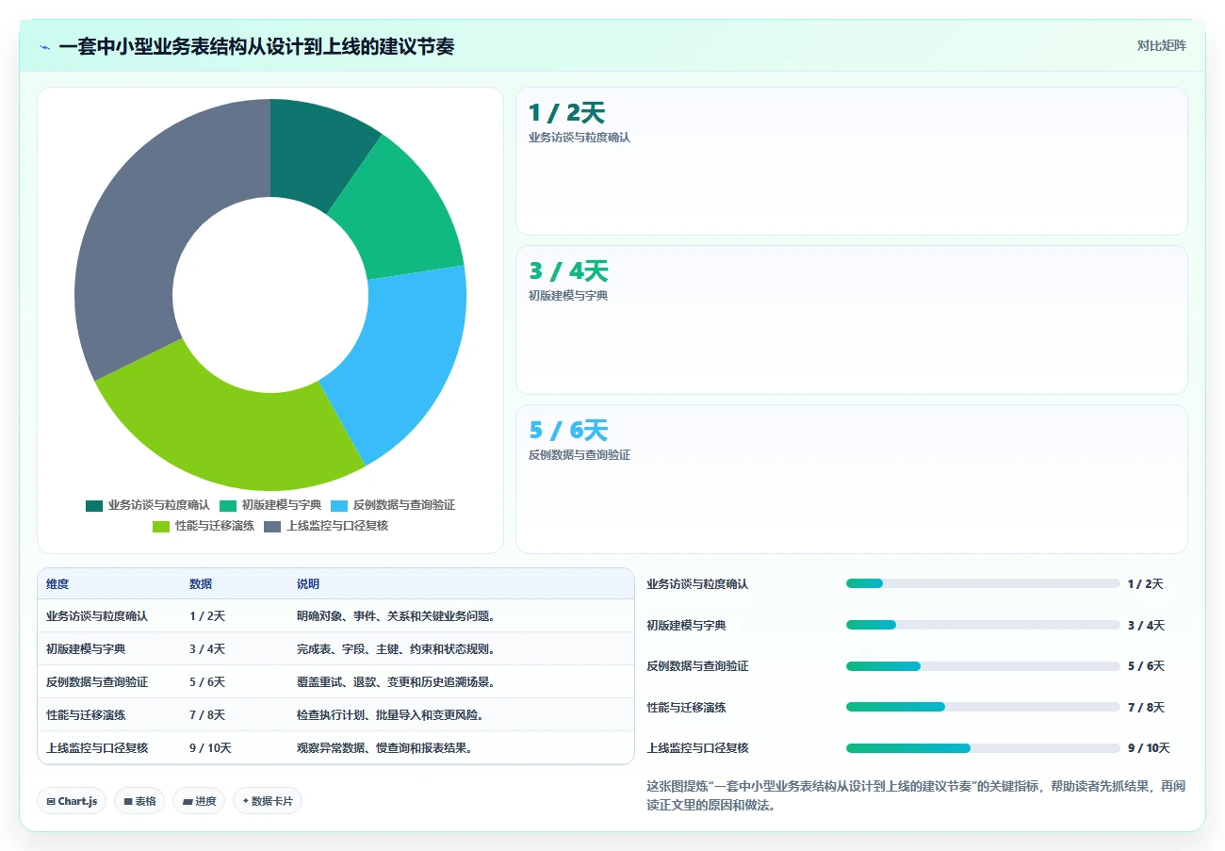Click the 维度 column header

point(57,584)
